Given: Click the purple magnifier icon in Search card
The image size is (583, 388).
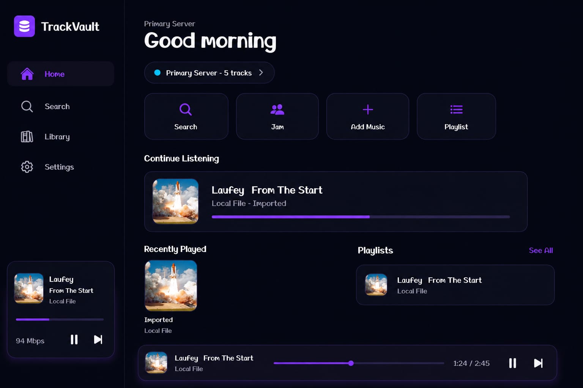Looking at the screenshot, I should coord(186,110).
